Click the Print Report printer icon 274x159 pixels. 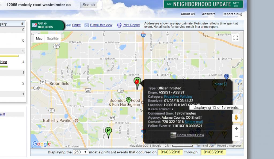(119, 25)
